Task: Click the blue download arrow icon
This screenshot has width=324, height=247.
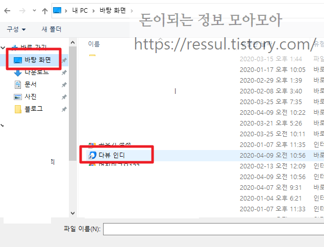Action: pos(18,73)
